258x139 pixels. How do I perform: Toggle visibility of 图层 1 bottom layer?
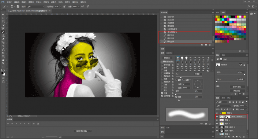pyautogui.click(x=217, y=134)
